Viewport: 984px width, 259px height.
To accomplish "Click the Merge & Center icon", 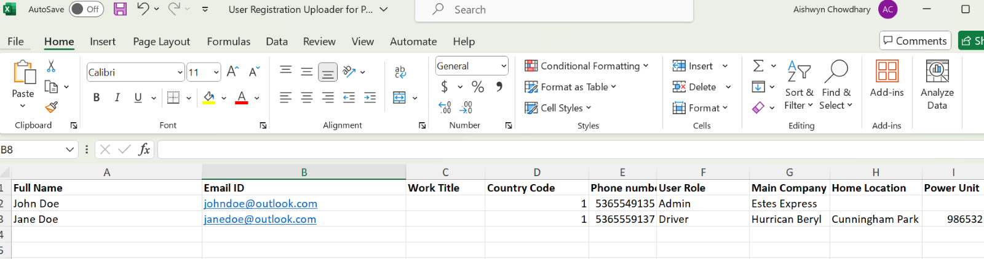I will [399, 98].
